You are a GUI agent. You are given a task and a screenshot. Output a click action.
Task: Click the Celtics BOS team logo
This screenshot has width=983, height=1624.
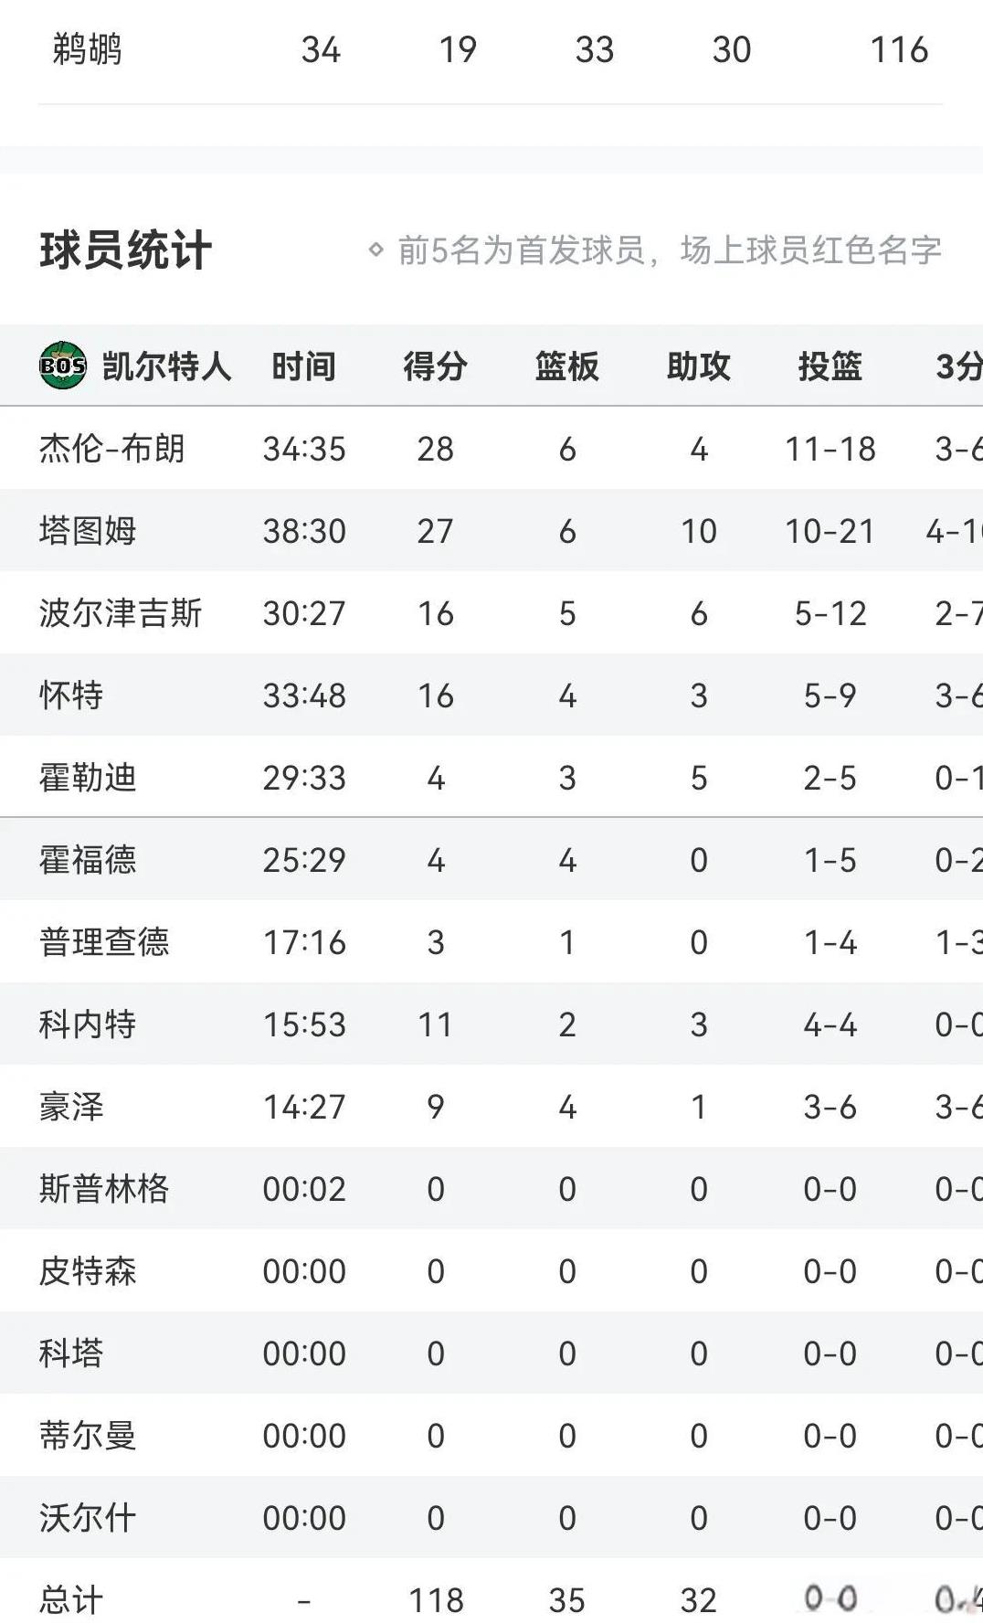[63, 366]
